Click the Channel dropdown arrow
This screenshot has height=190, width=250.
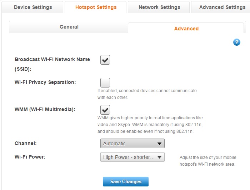(160, 144)
